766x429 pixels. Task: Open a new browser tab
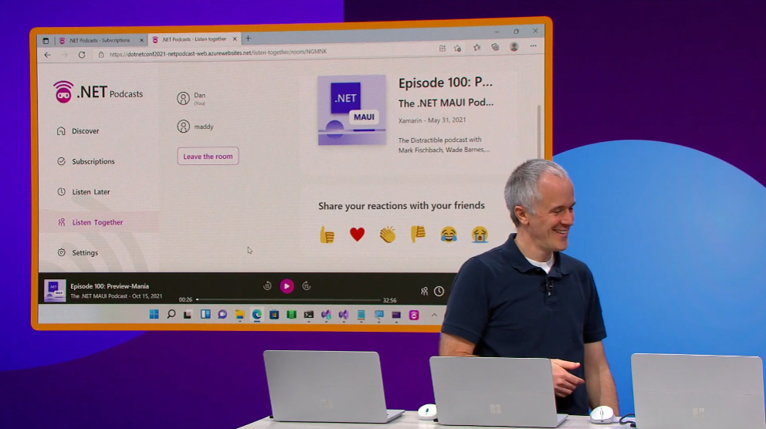click(248, 39)
